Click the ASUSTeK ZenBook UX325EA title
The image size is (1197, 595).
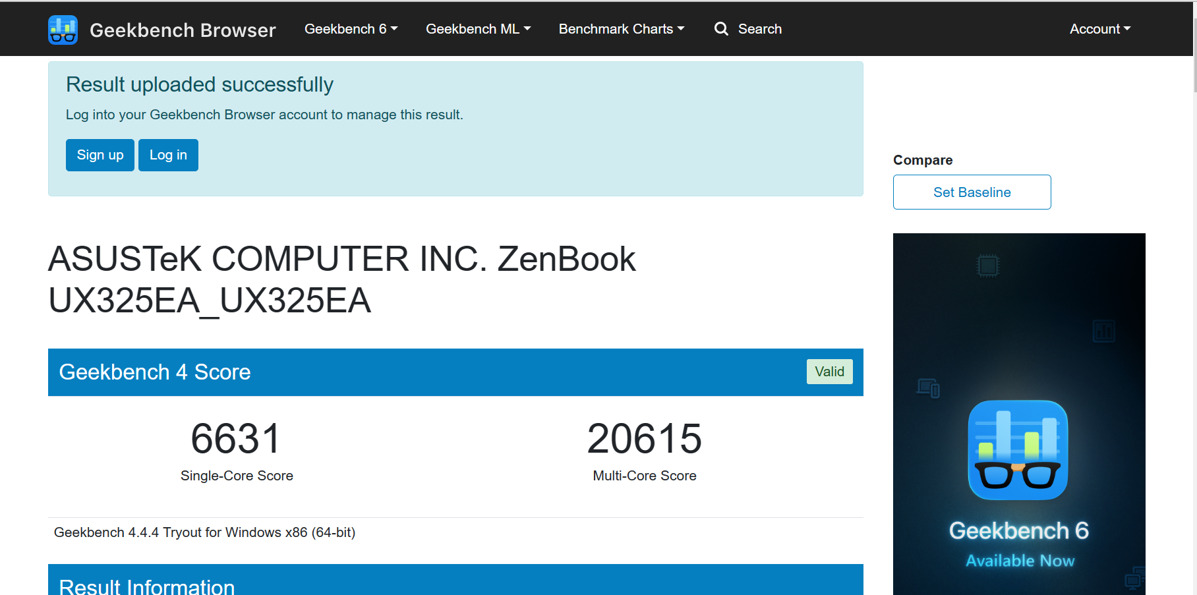[x=342, y=279]
